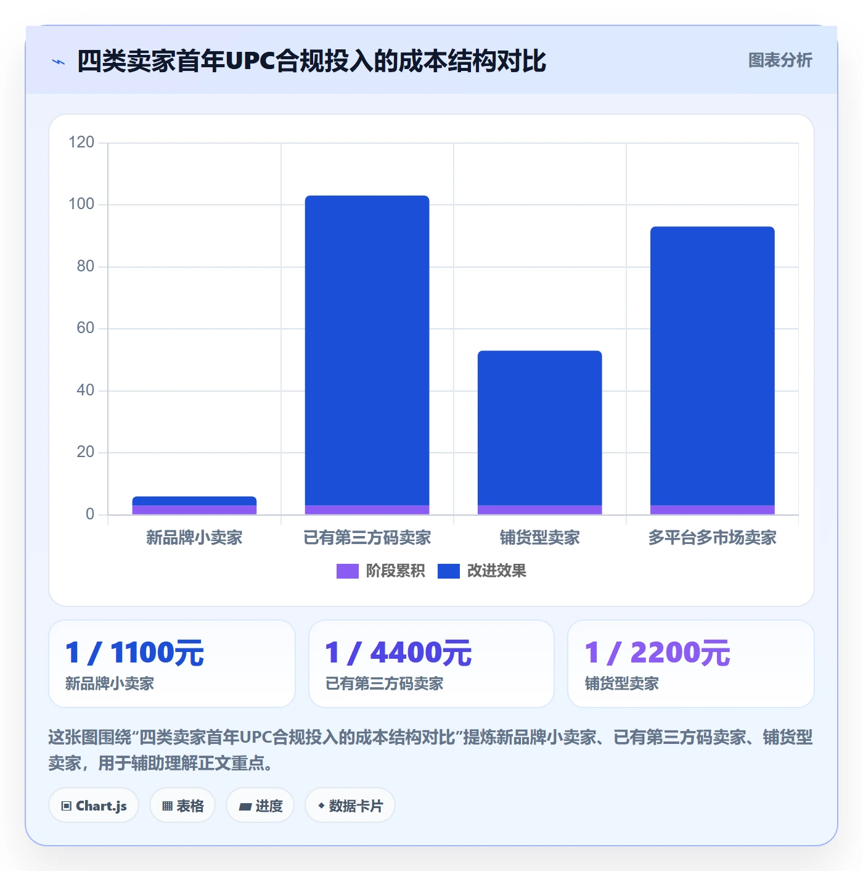
Task: Select the 数据卡片 tag chip
Action: (x=350, y=806)
